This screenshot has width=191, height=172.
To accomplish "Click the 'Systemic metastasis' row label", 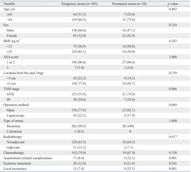I will (x=17, y=163).
